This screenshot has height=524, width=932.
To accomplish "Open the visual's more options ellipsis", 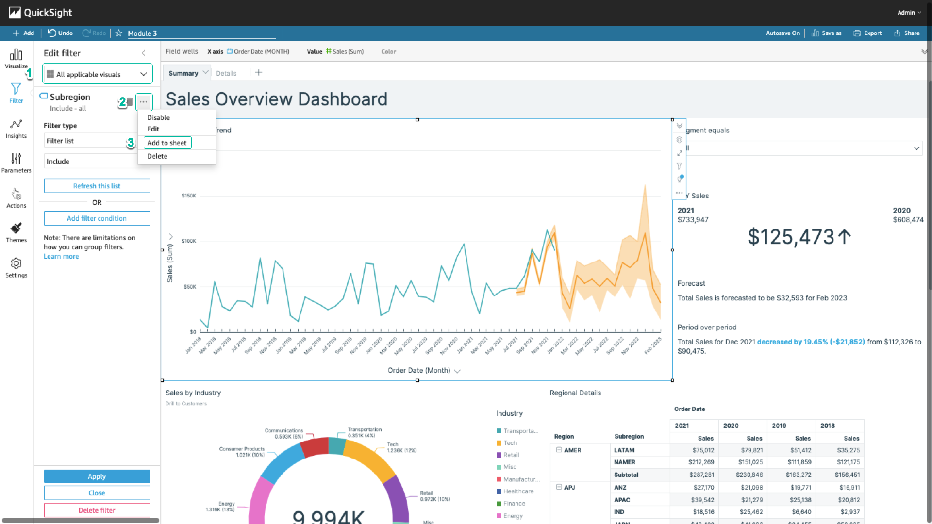I will [x=679, y=193].
